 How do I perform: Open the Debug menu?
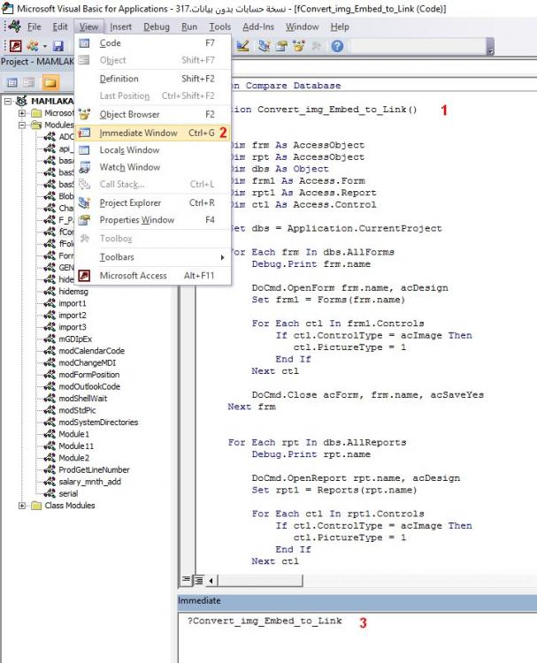(x=157, y=27)
